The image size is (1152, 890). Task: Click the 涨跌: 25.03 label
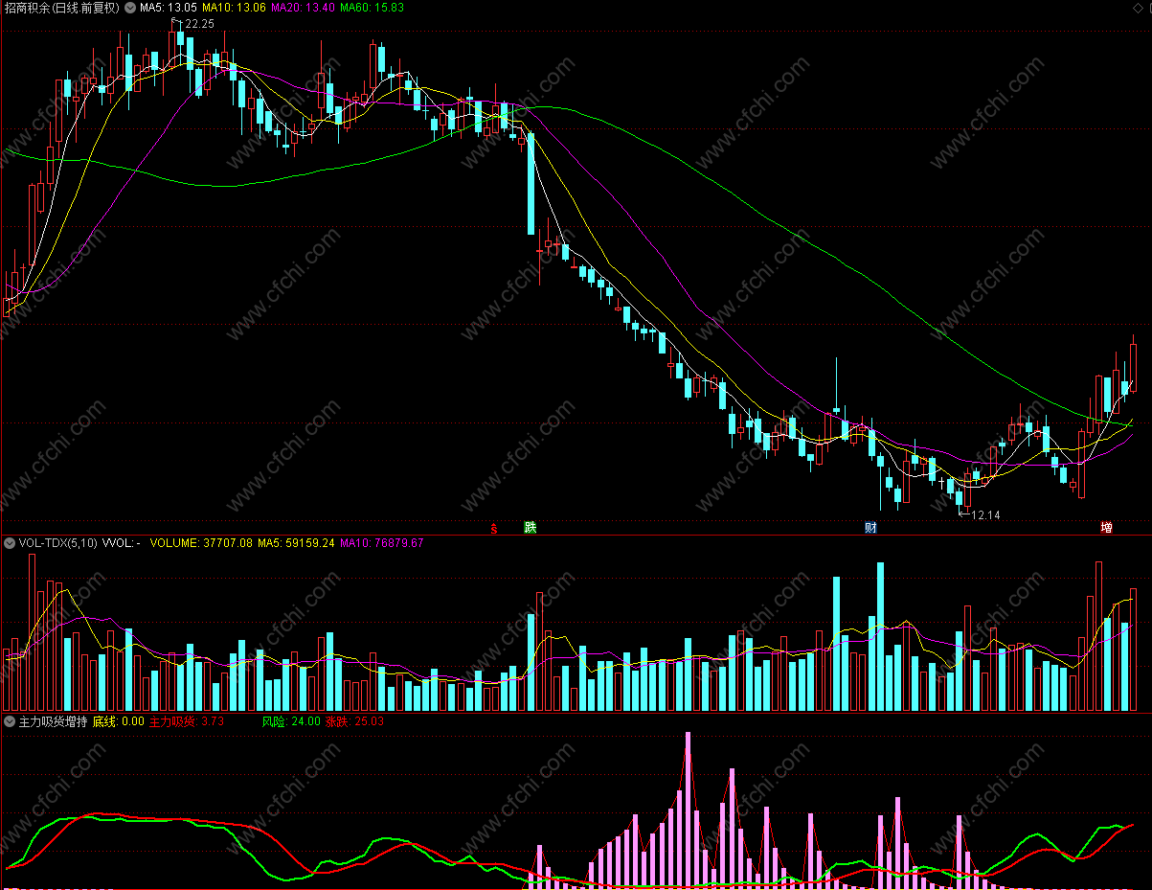[354, 721]
